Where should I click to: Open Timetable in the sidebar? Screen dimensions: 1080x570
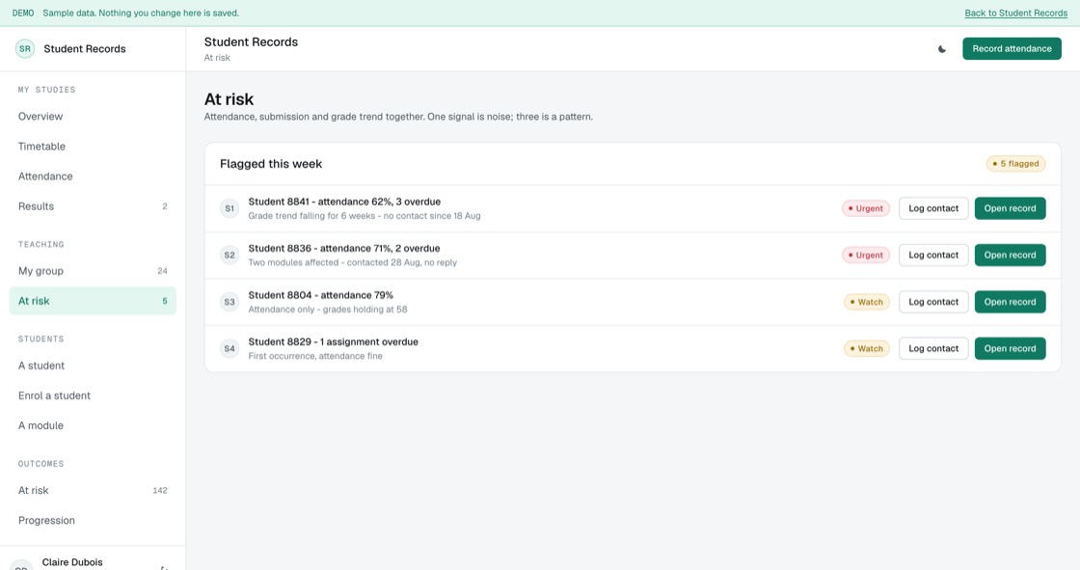click(x=93, y=147)
